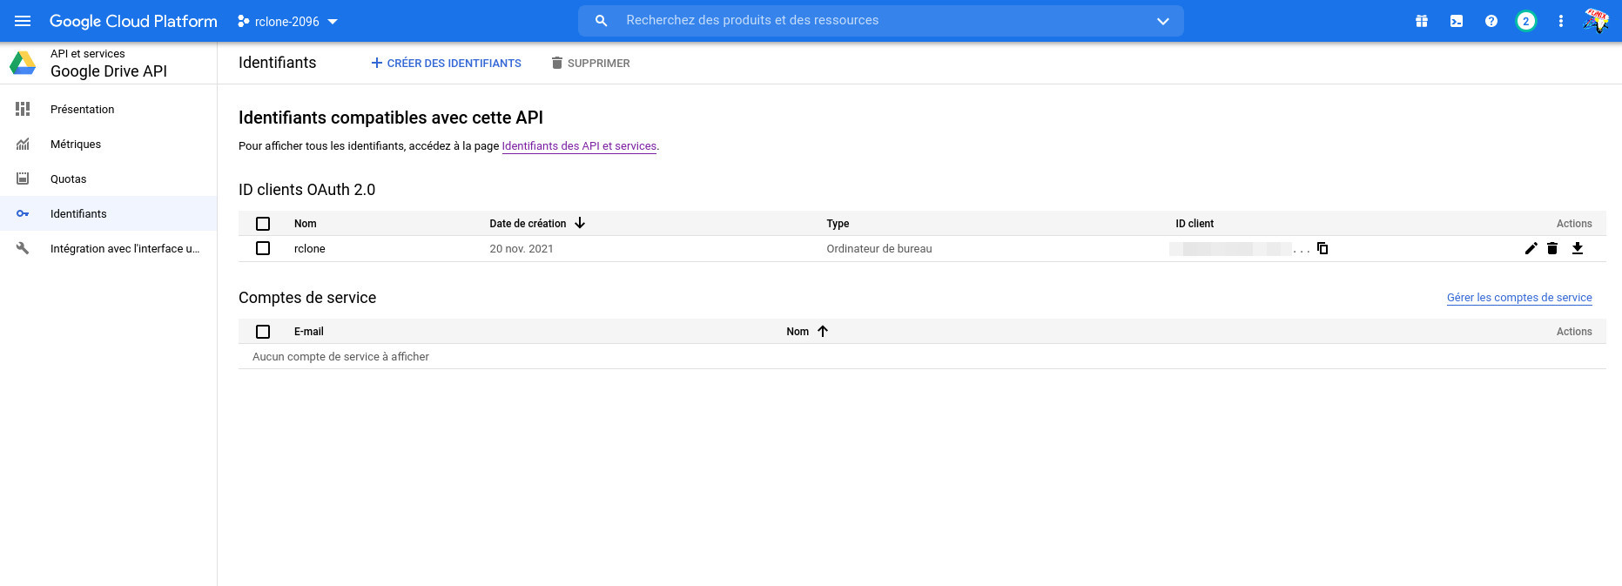Click the Ordinateur de bureau type cell

pos(879,249)
